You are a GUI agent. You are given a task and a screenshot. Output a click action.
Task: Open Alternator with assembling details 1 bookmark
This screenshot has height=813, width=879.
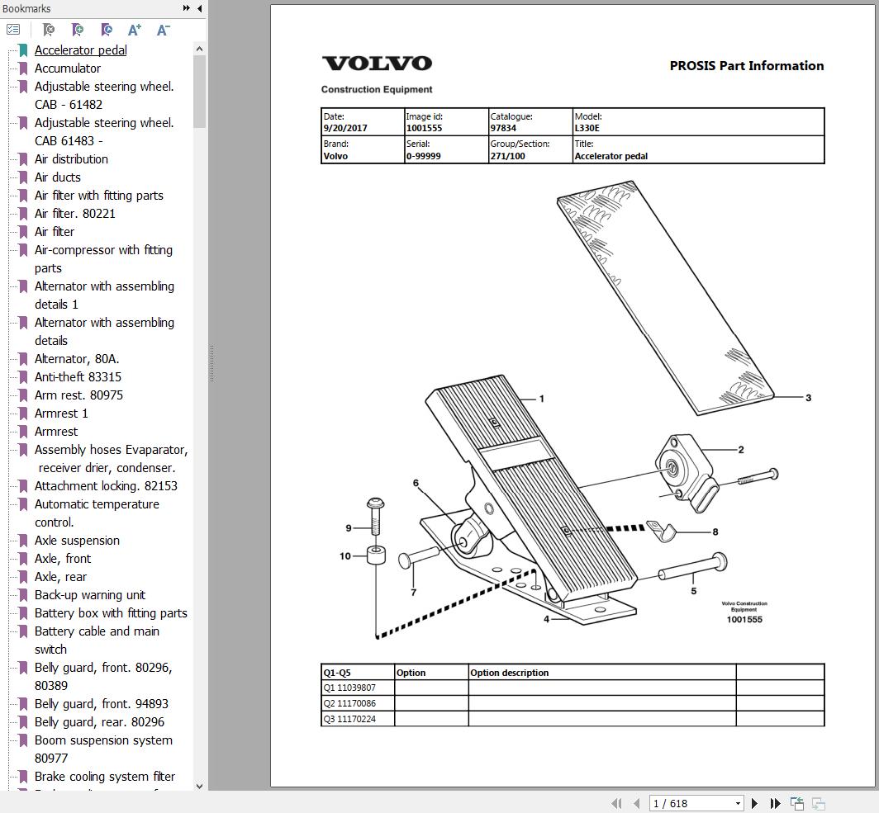(x=104, y=295)
